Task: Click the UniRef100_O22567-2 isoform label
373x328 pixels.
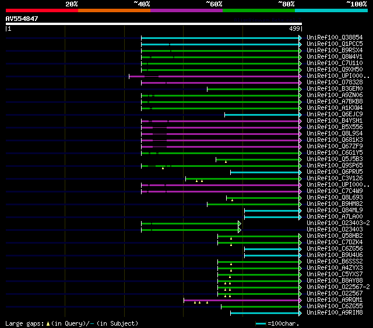Action: click(338, 287)
